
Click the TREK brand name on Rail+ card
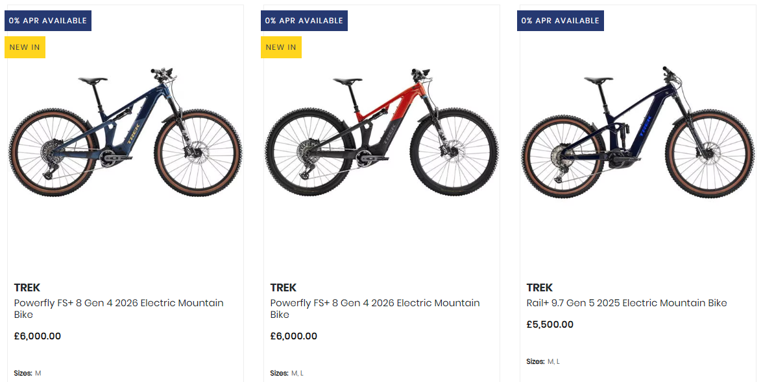pyautogui.click(x=540, y=287)
